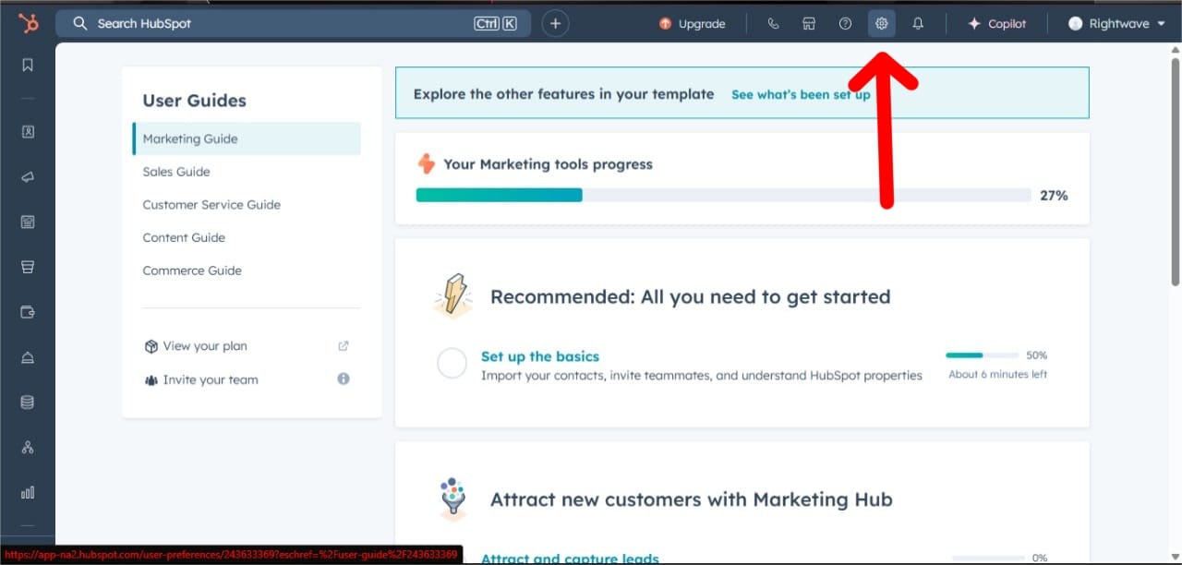Select Sales Guide in User Guides
The height and width of the screenshot is (565, 1182).
pyautogui.click(x=176, y=172)
